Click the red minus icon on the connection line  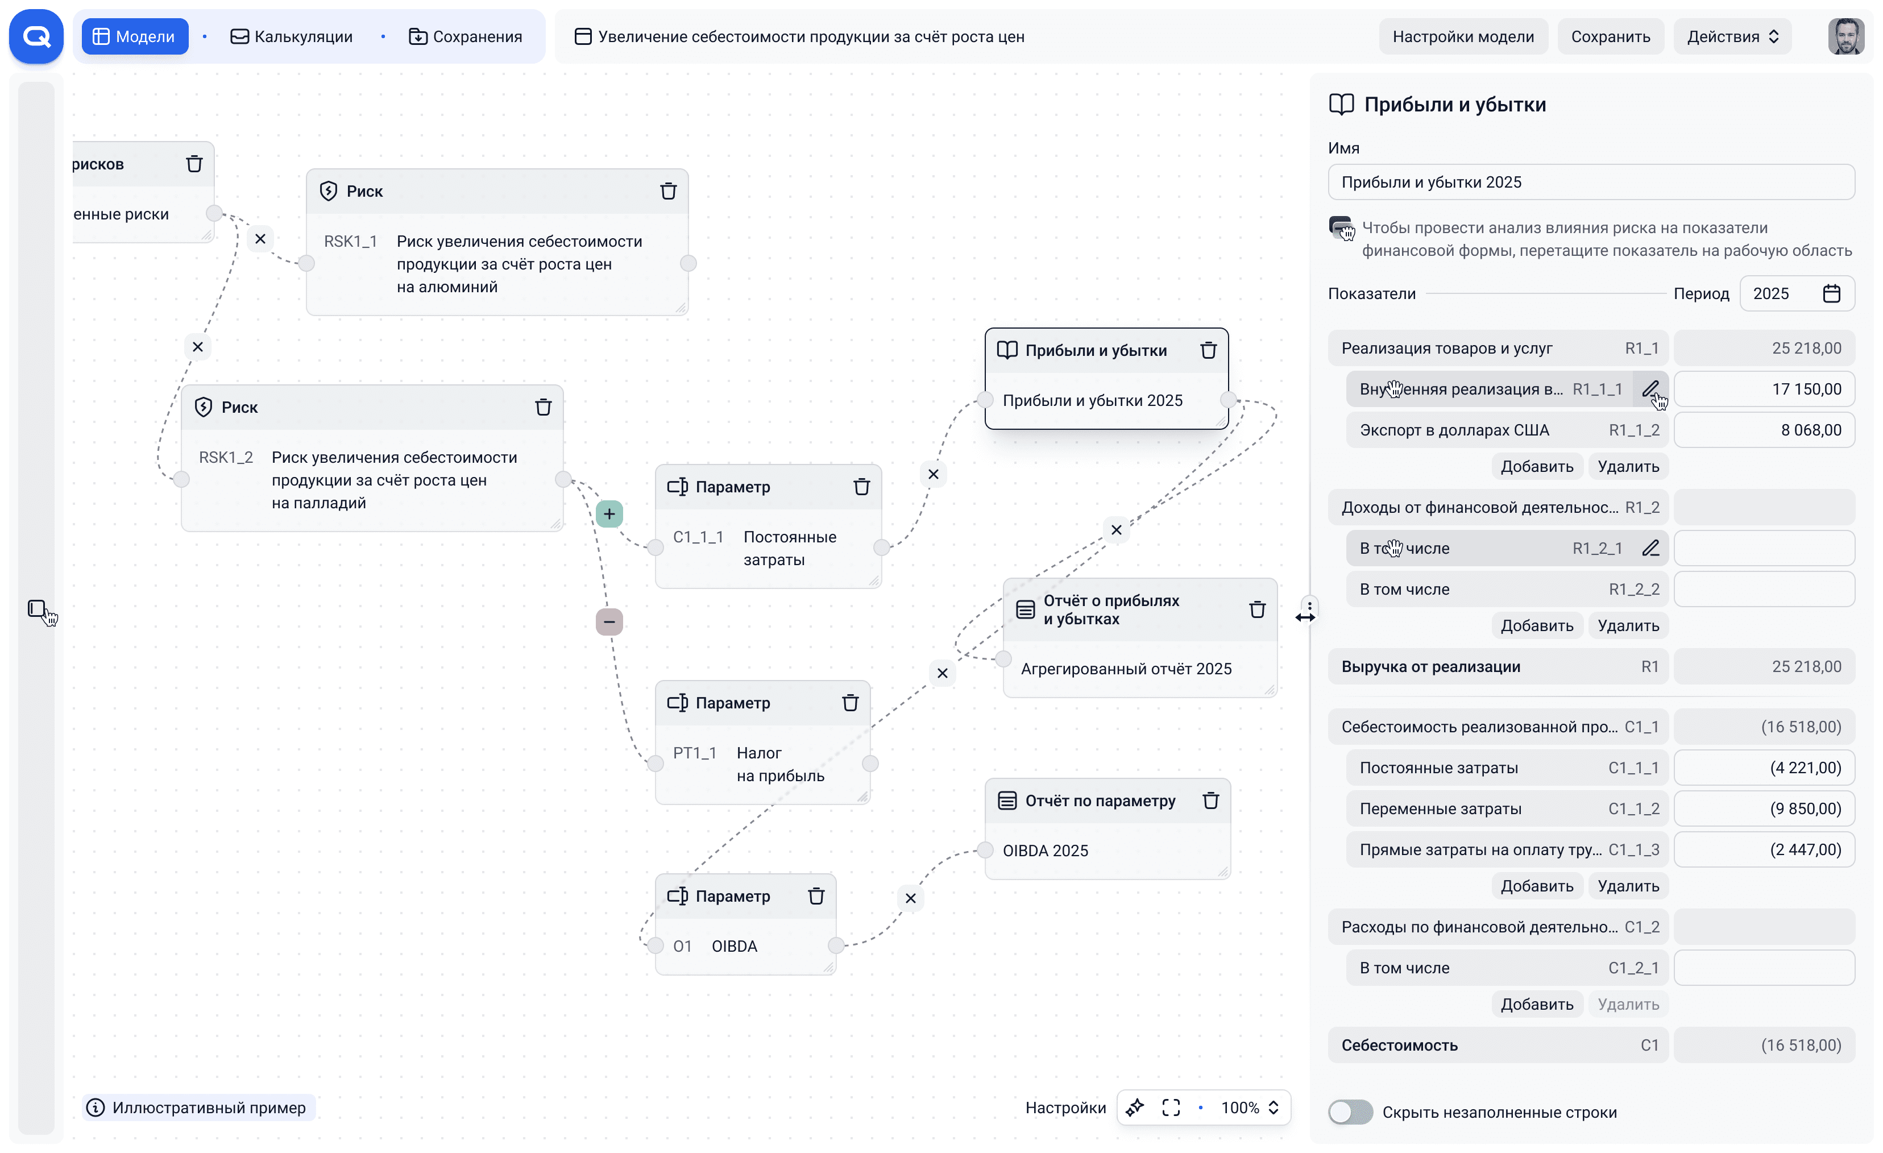(609, 622)
